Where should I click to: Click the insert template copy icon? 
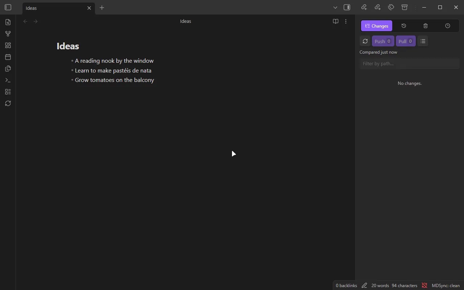(x=8, y=69)
